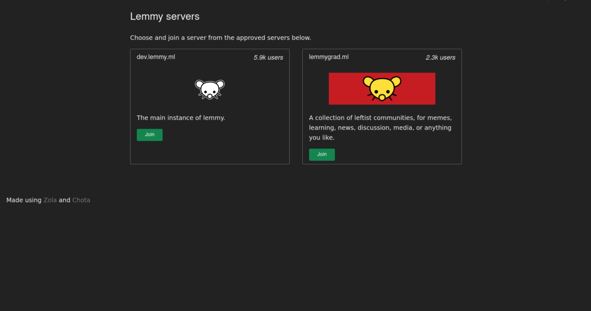This screenshot has height=311, width=591.
Task: Click the 5.9k users count
Action: click(x=268, y=58)
